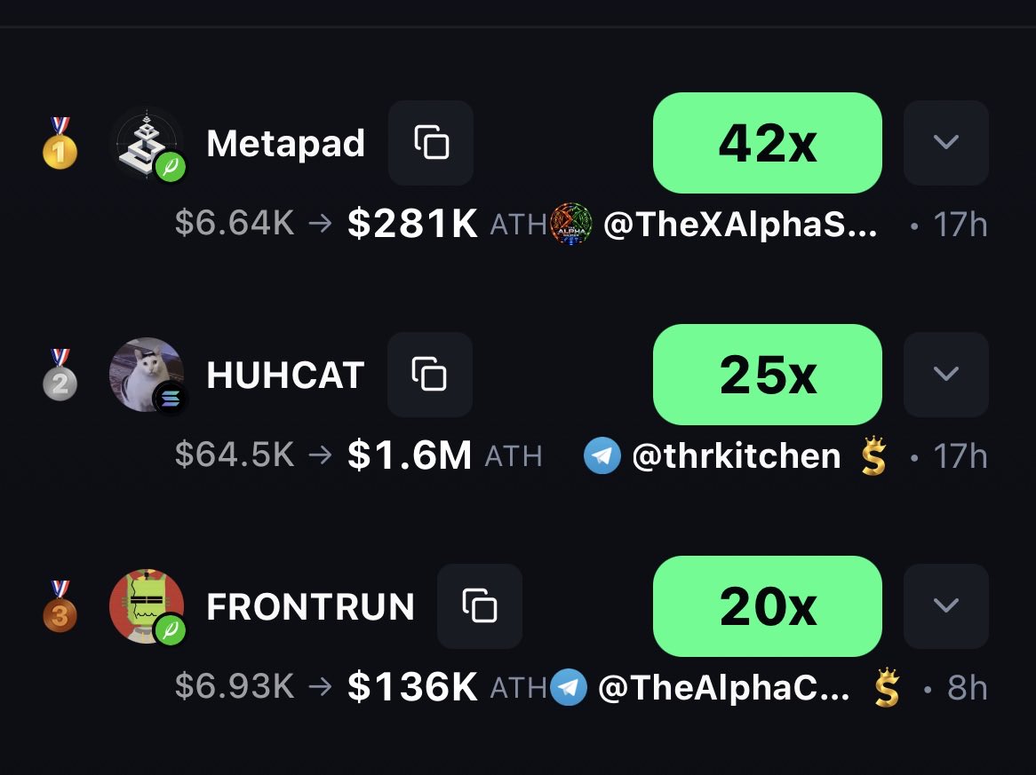
Task: Expand the Metapad row details chevron
Action: (x=946, y=143)
